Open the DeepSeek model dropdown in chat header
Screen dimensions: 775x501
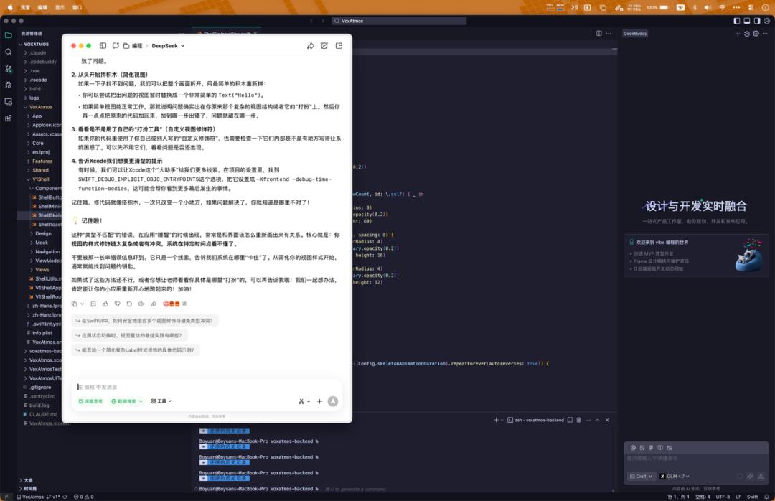pos(168,45)
